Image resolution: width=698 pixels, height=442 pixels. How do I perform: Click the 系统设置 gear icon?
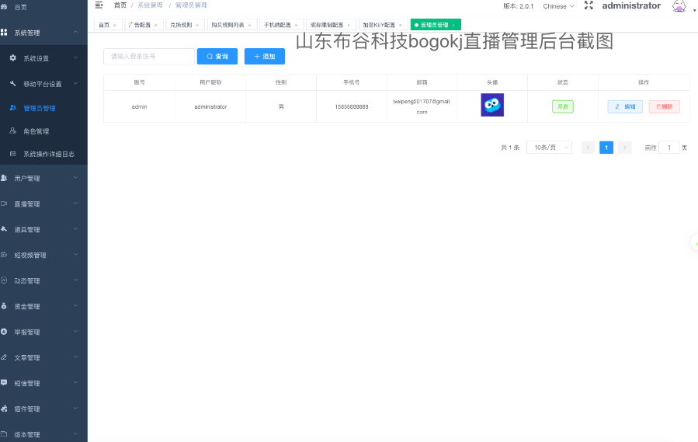[13, 58]
